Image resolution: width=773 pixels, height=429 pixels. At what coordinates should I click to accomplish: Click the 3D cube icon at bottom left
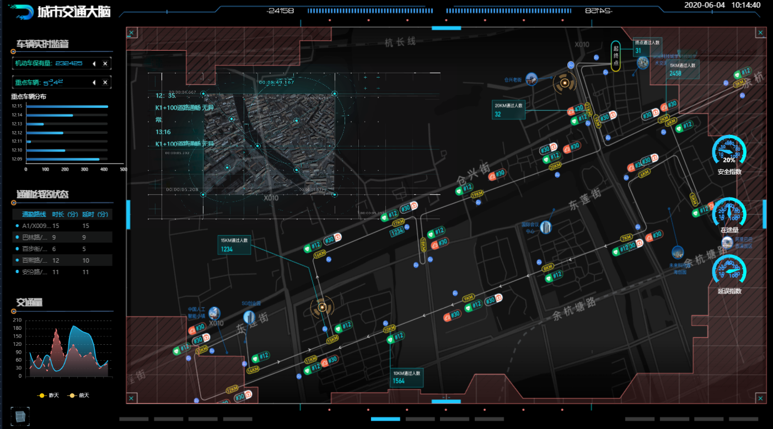[x=20, y=416]
